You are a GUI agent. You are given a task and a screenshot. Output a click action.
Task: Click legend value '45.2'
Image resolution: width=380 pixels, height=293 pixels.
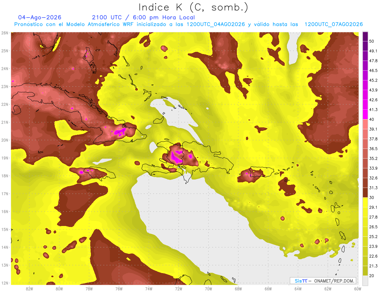coord(373,81)
